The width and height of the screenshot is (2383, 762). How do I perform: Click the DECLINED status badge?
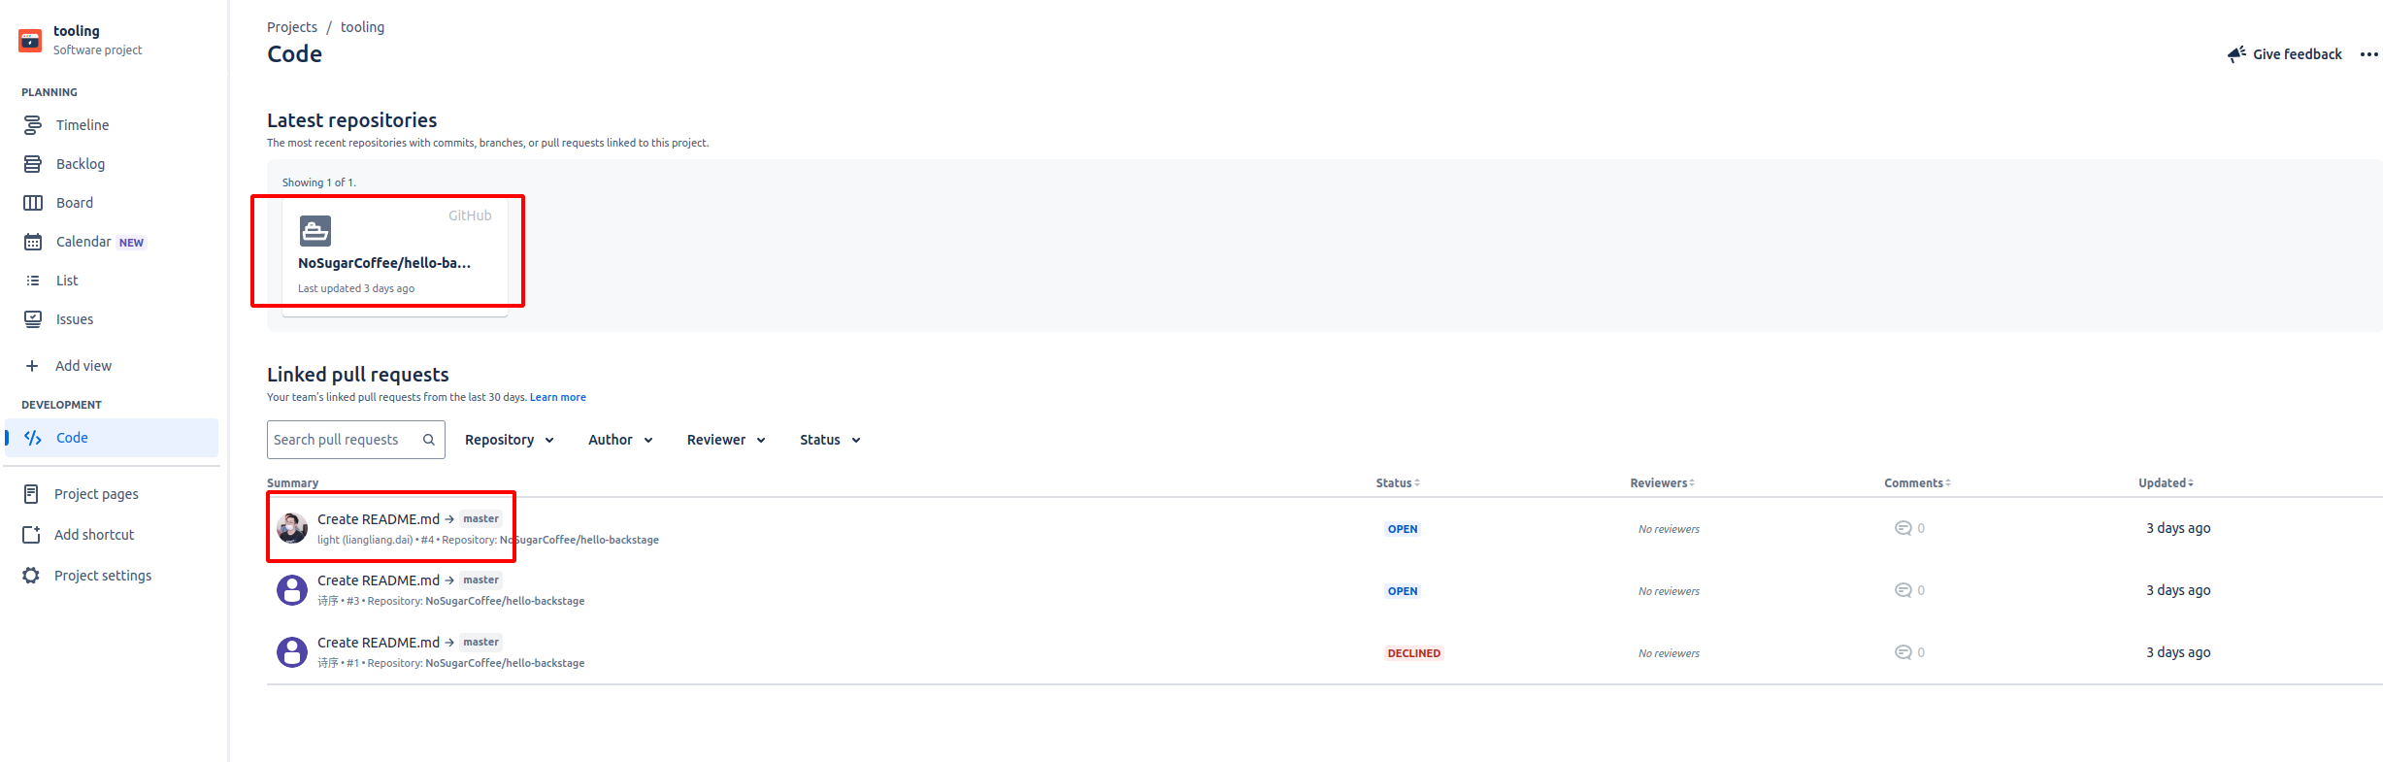(1413, 653)
